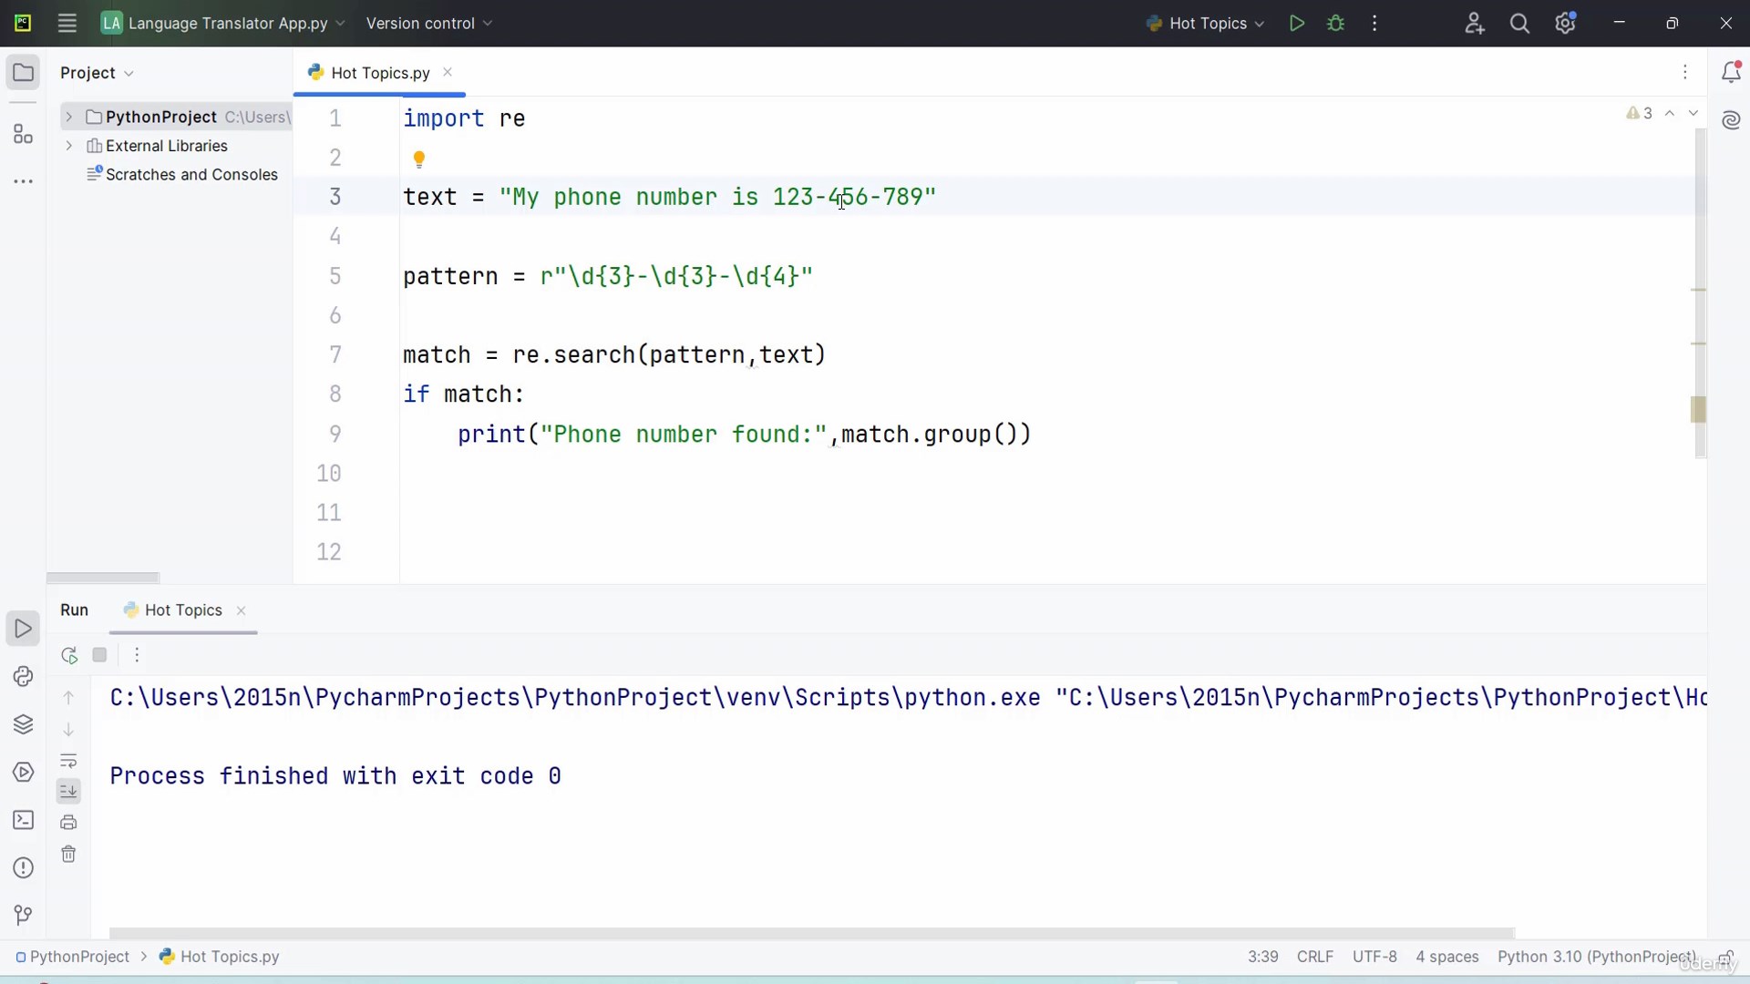Change UTF-8 file encoding
The width and height of the screenshot is (1750, 984).
[1374, 957]
